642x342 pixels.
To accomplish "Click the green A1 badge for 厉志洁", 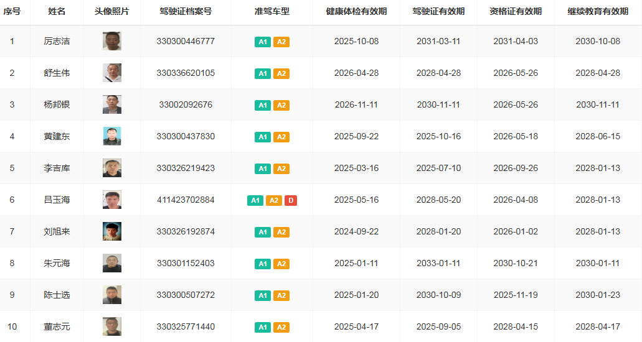I will [x=263, y=42].
